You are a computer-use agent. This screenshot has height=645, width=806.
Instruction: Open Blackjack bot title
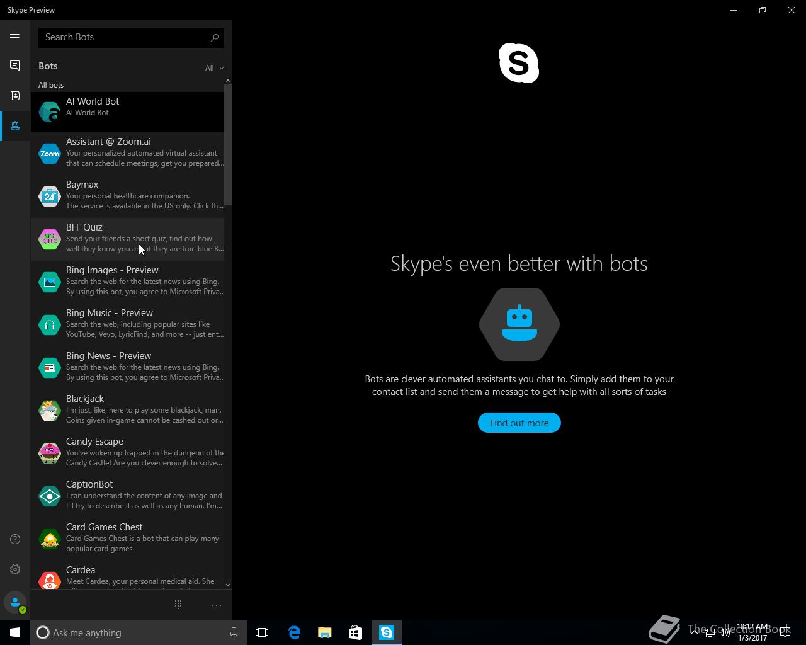[x=85, y=399]
